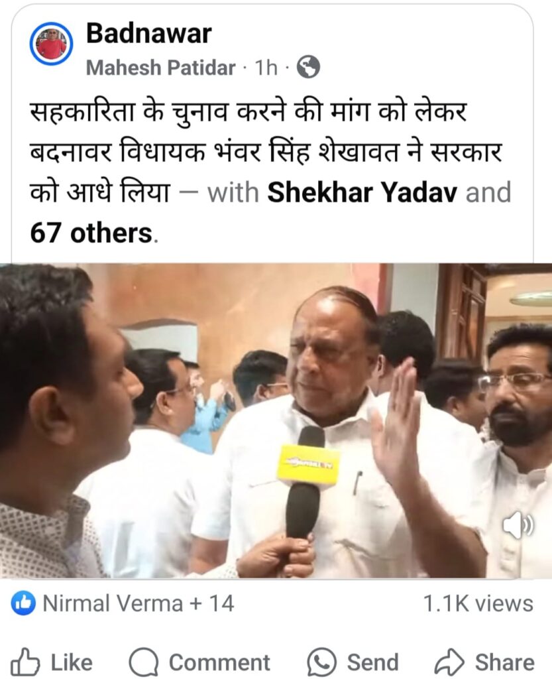Click the Share button label

(x=505, y=662)
